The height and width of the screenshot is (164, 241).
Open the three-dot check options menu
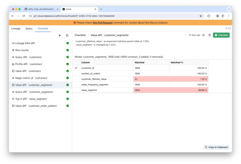click(x=185, y=35)
